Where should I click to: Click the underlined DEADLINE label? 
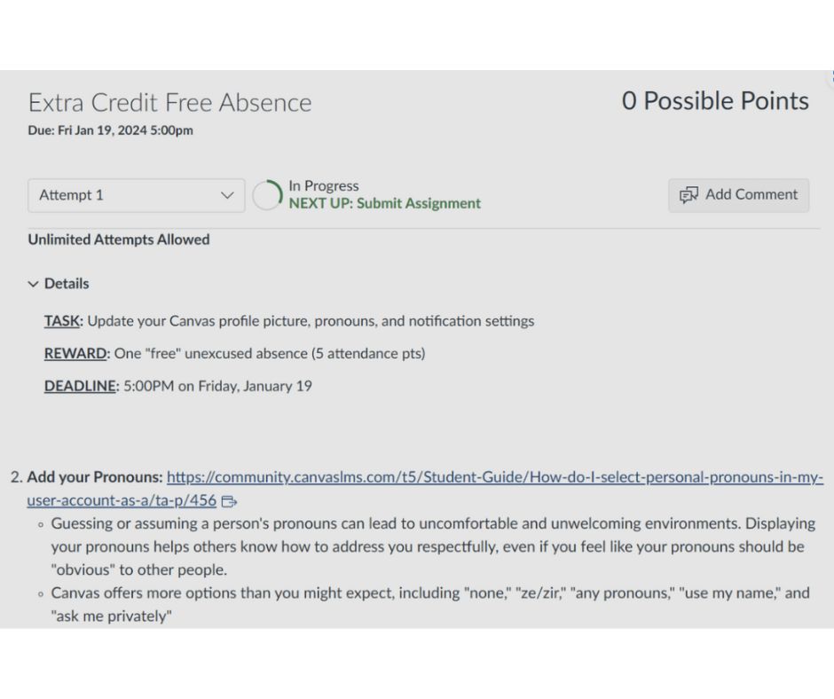tap(80, 386)
